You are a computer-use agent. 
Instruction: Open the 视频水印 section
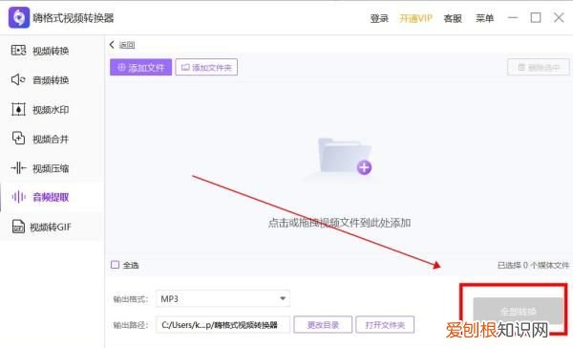pyautogui.click(x=52, y=109)
